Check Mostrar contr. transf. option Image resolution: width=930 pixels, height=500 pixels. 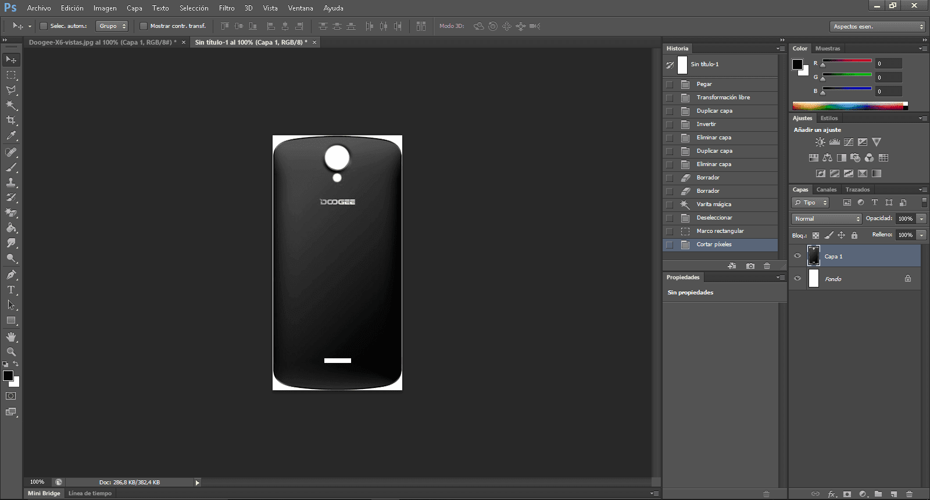click(x=144, y=26)
